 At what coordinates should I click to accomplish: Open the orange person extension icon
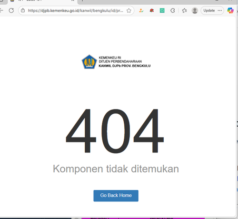(141, 10)
